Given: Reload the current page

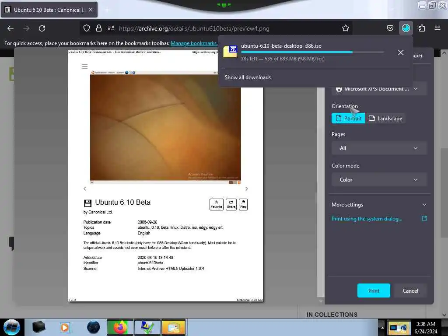Looking at the screenshot, I should 42,28.
